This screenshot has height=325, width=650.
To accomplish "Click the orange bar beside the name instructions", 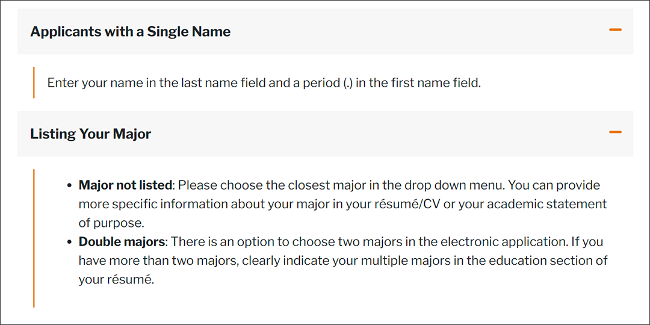I will pyautogui.click(x=34, y=82).
